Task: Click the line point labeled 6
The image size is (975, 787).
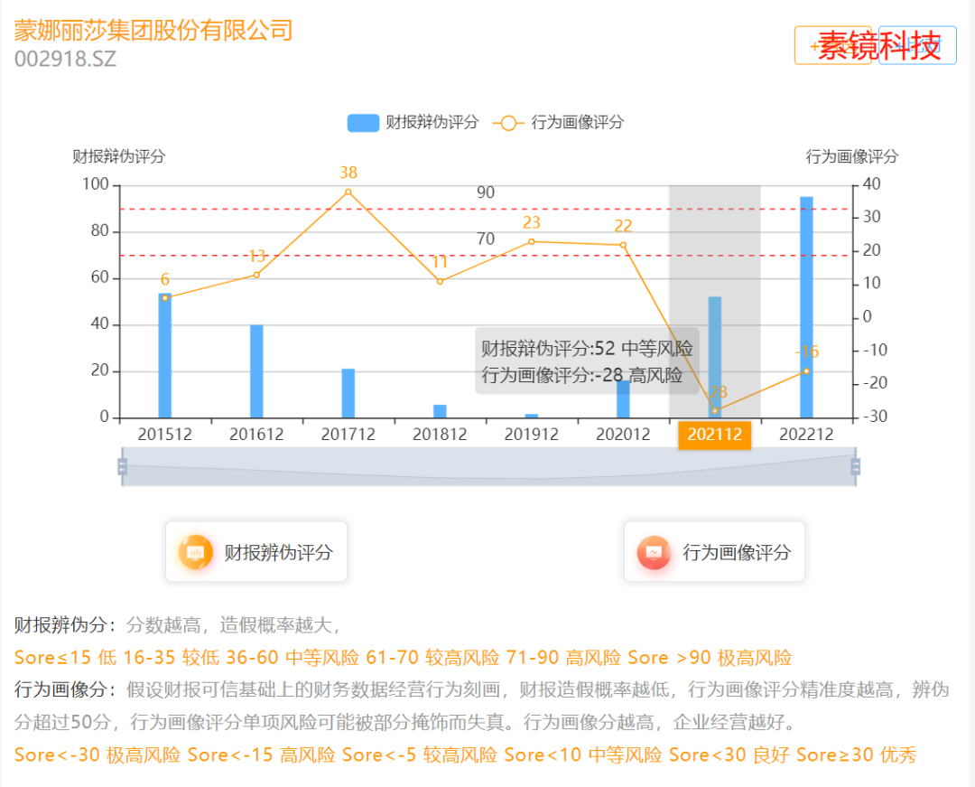Action: pos(165,298)
